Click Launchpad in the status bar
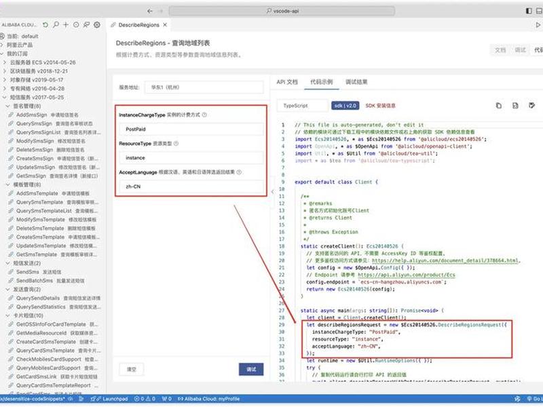 109,399
